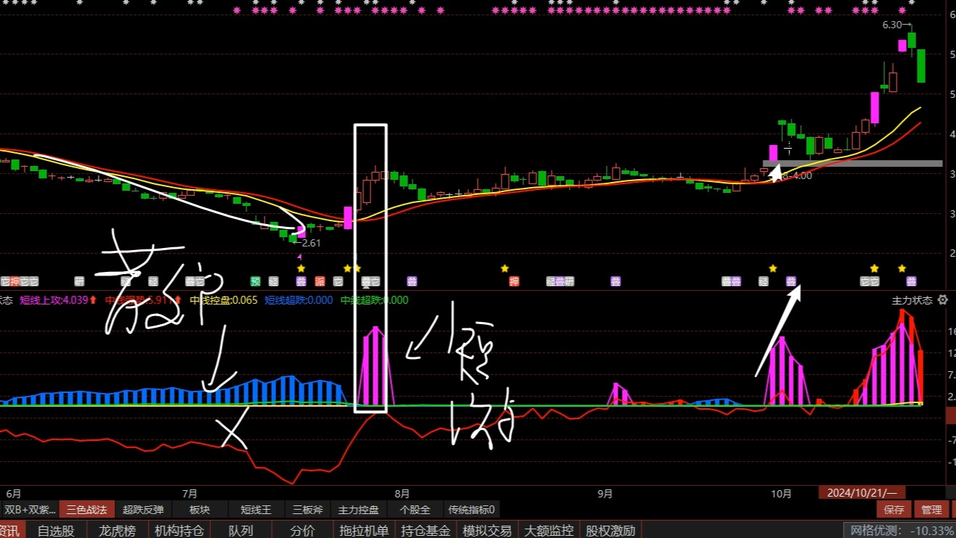Switch to 大额监控 bottom tab
This screenshot has height=538, width=956.
549,531
